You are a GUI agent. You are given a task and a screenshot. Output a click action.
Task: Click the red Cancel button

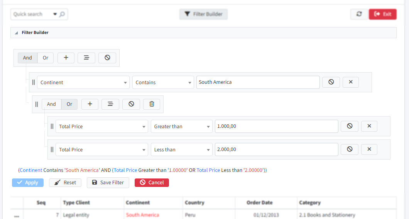click(152, 183)
